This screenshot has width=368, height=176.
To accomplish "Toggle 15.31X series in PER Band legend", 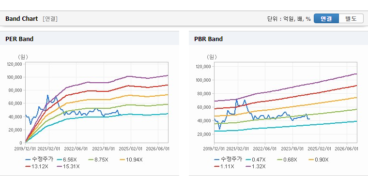I will (68, 166).
